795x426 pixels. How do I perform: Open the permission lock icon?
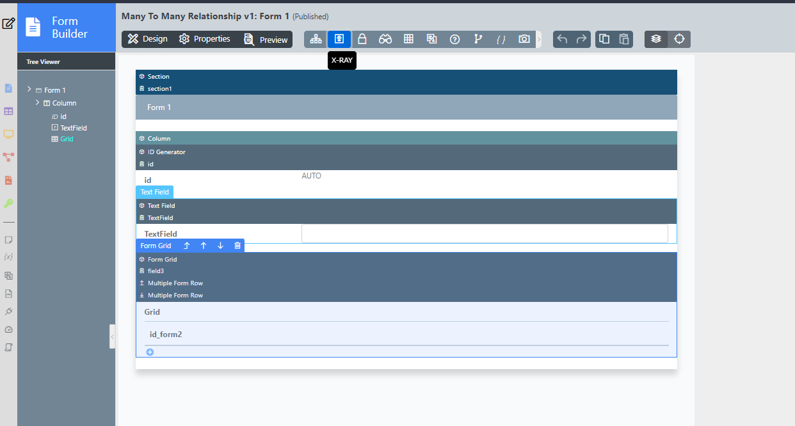(362, 39)
